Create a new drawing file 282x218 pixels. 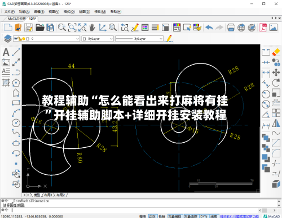pos(8,28)
